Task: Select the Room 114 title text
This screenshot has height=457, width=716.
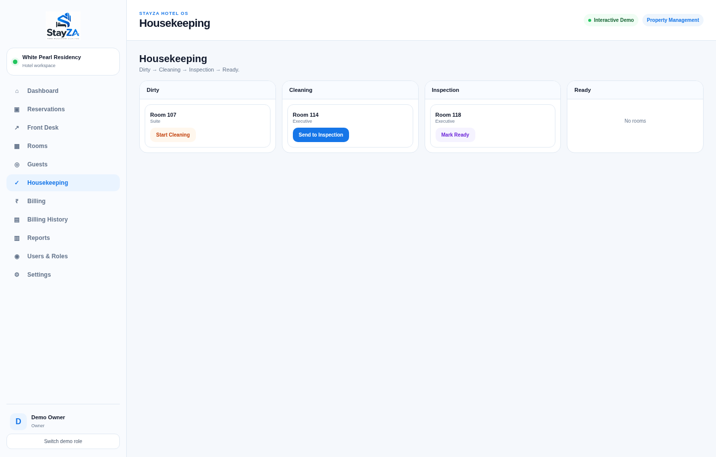Action: click(x=306, y=115)
